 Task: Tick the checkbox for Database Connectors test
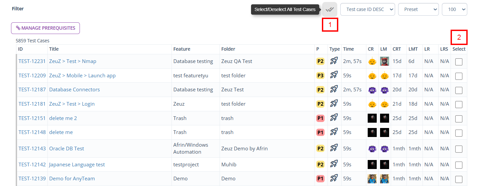pyautogui.click(x=459, y=90)
